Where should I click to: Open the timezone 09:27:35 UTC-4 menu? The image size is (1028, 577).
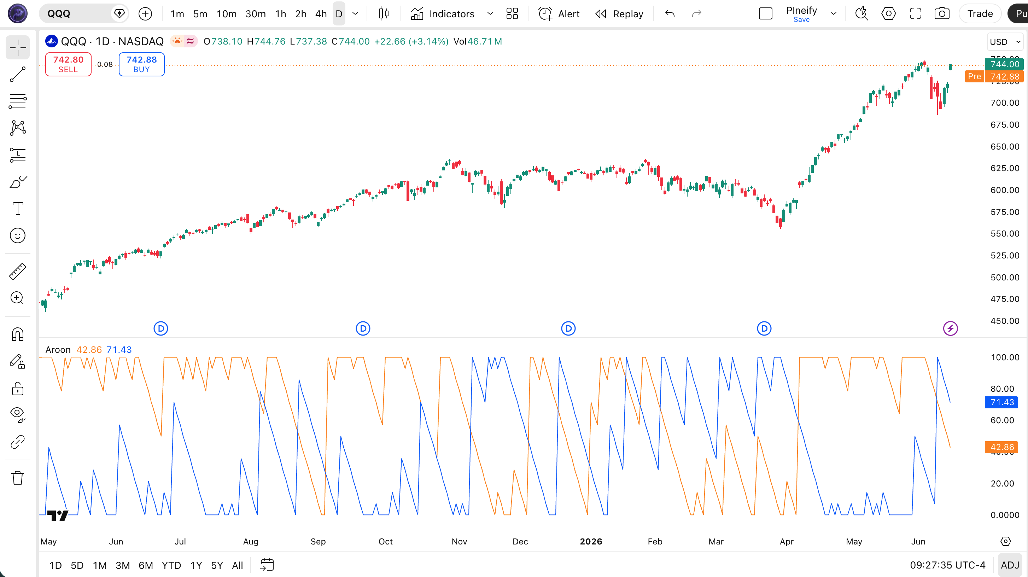pos(948,565)
